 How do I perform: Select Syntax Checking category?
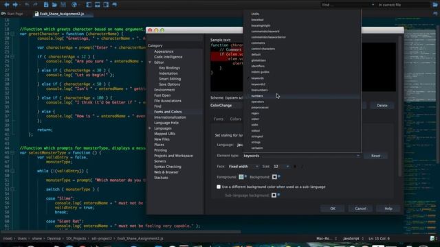168,167
